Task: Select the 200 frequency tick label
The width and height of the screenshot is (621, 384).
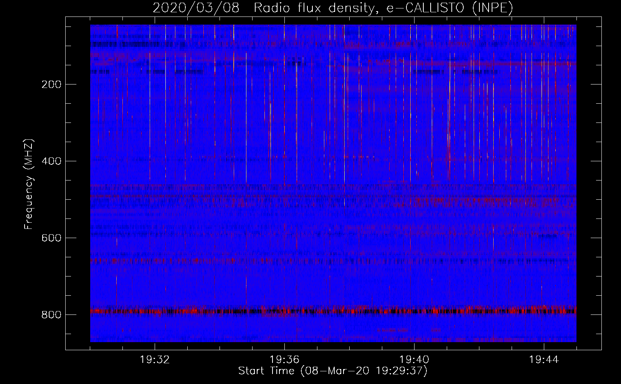Action: click(51, 84)
